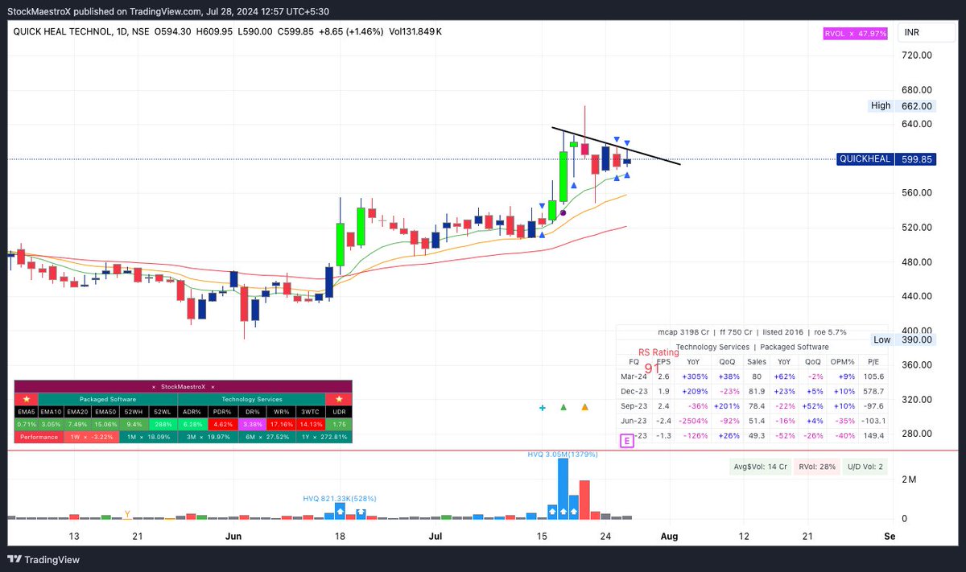Click the purple E earnings marker

pyautogui.click(x=627, y=441)
